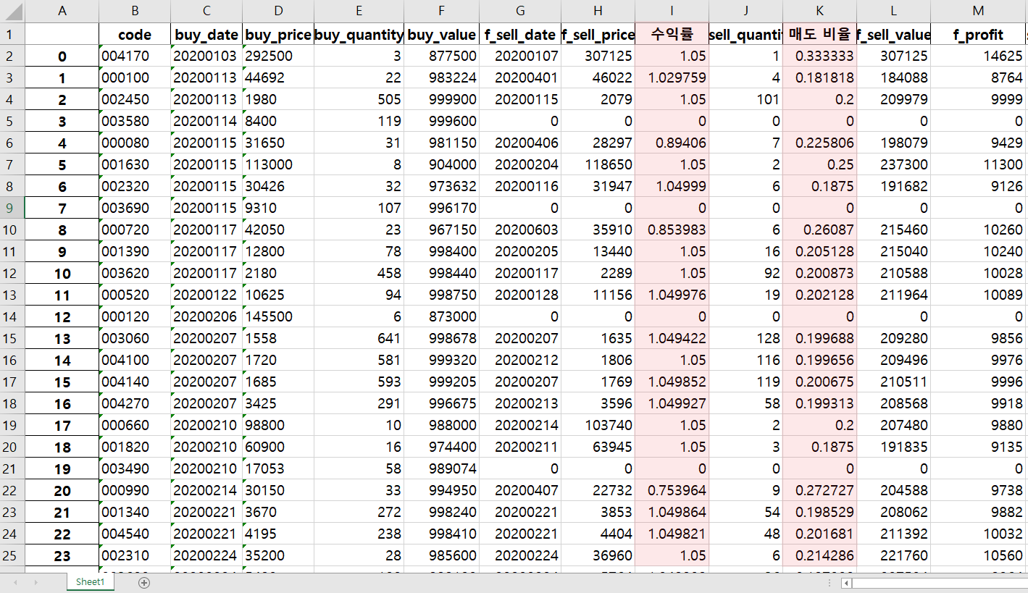Image resolution: width=1028 pixels, height=593 pixels.
Task: Select the 'code' header cell
Action: [x=135, y=34]
